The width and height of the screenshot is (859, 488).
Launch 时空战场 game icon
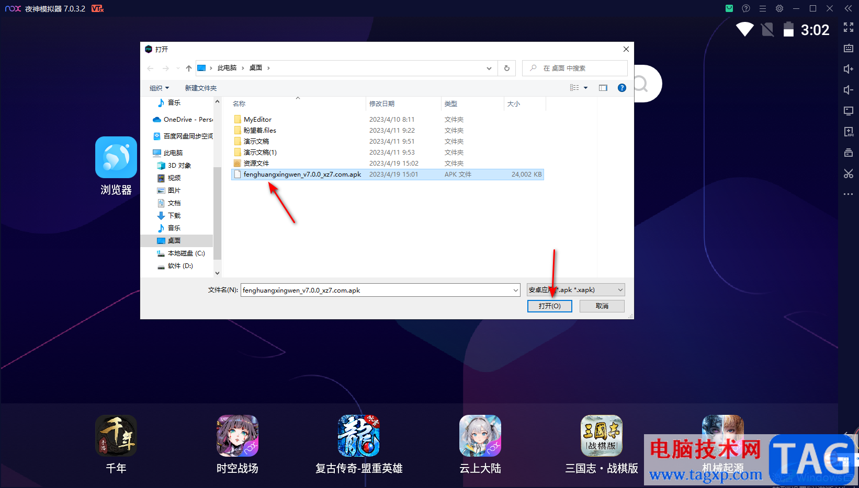tap(238, 436)
